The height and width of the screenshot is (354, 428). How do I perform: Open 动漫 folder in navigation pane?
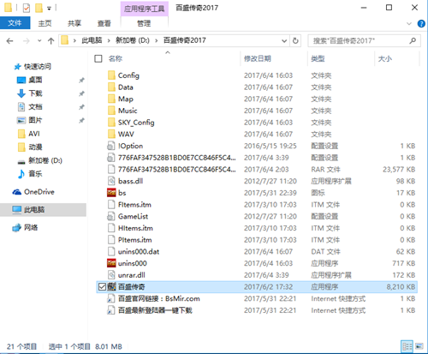(x=35, y=147)
